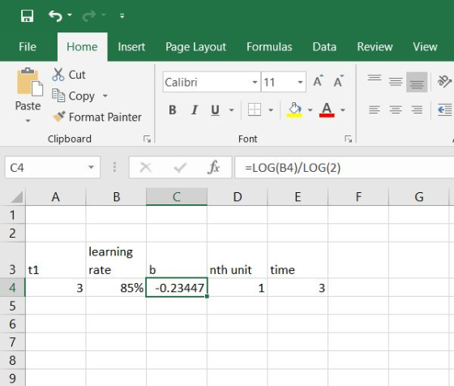The image size is (454, 386).
Task: Select the 'learning rate' header cell
Action: (116, 260)
